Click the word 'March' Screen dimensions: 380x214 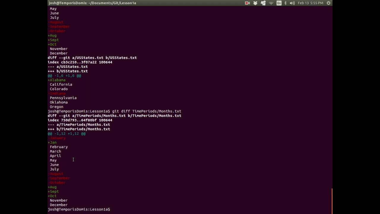[x=56, y=151]
